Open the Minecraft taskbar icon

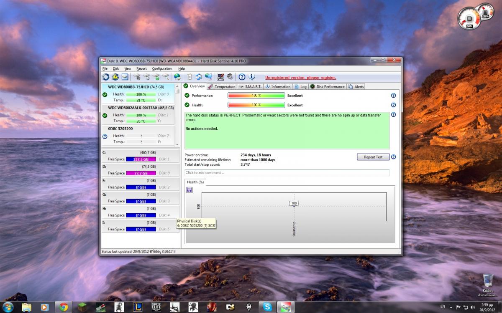82,307
